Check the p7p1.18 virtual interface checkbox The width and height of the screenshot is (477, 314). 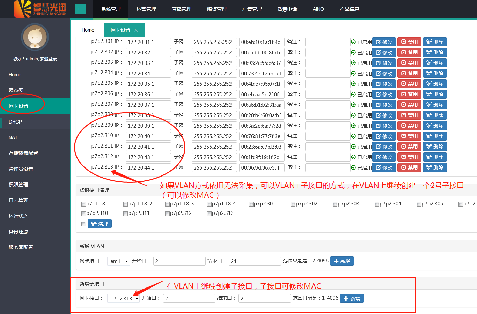pyautogui.click(x=83, y=204)
